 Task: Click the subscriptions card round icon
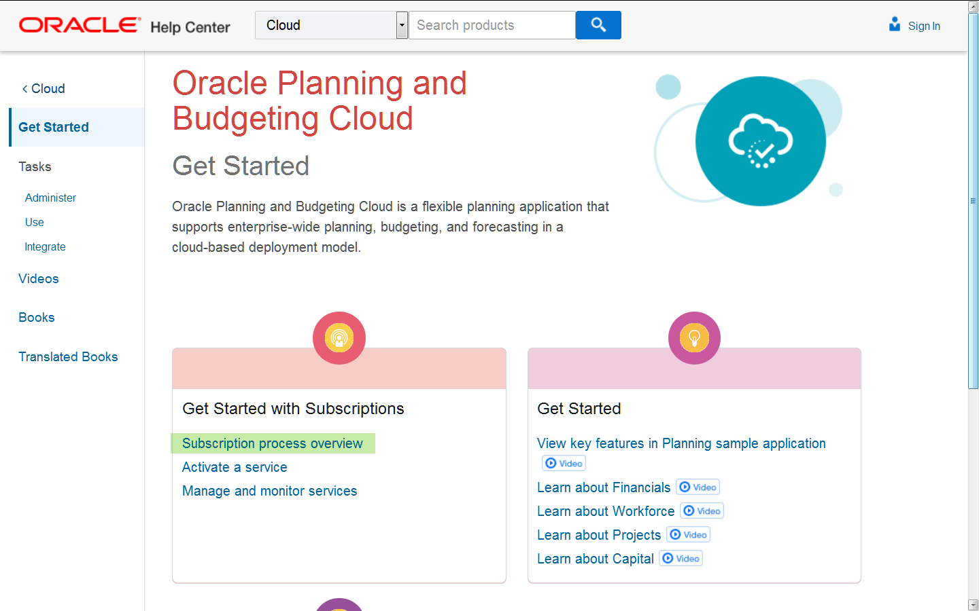339,338
